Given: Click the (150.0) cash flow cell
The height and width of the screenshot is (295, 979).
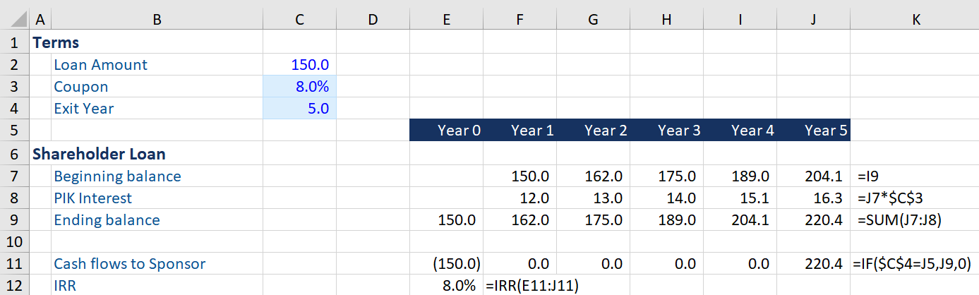Looking at the screenshot, I should [x=446, y=264].
